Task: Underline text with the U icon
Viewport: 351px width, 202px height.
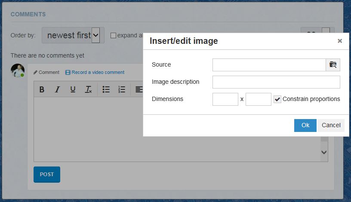Action: tap(73, 89)
